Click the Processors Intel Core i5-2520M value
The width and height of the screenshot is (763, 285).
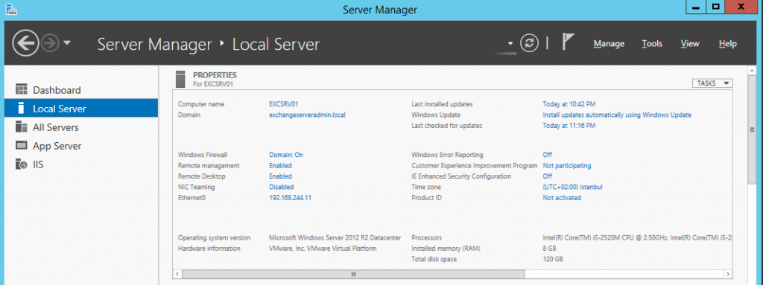click(638, 238)
